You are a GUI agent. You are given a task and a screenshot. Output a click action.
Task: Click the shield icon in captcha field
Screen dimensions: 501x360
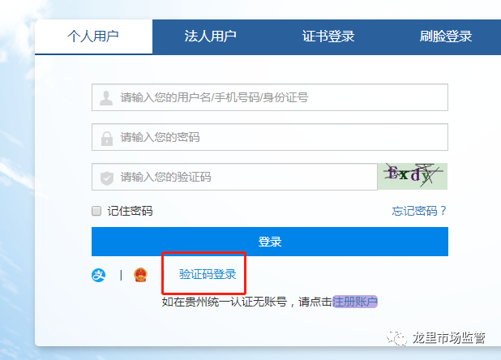(107, 178)
